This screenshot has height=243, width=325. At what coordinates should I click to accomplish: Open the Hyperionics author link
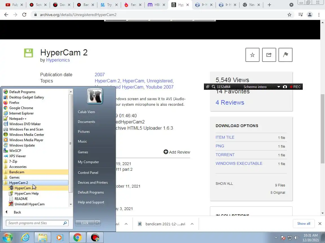tap(58, 60)
